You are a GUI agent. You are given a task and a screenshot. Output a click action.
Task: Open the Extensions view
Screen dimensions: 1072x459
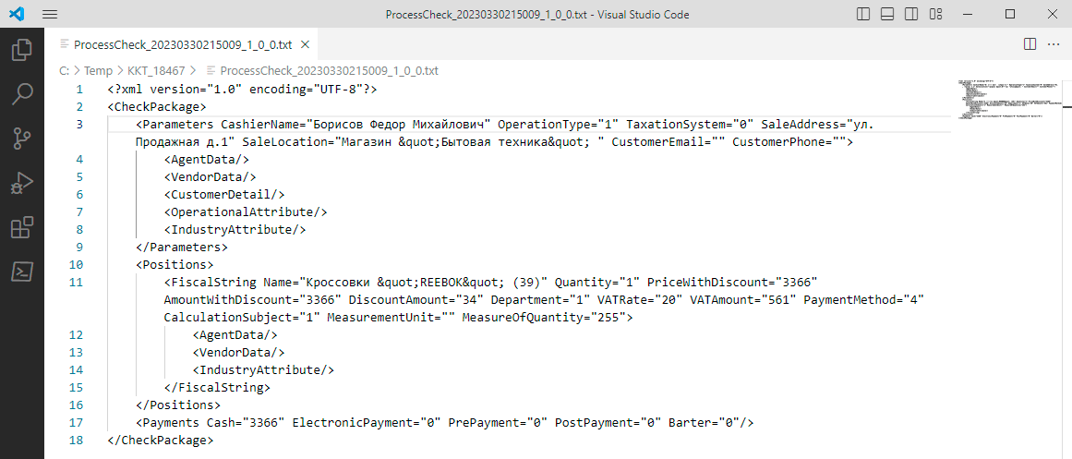tap(22, 227)
